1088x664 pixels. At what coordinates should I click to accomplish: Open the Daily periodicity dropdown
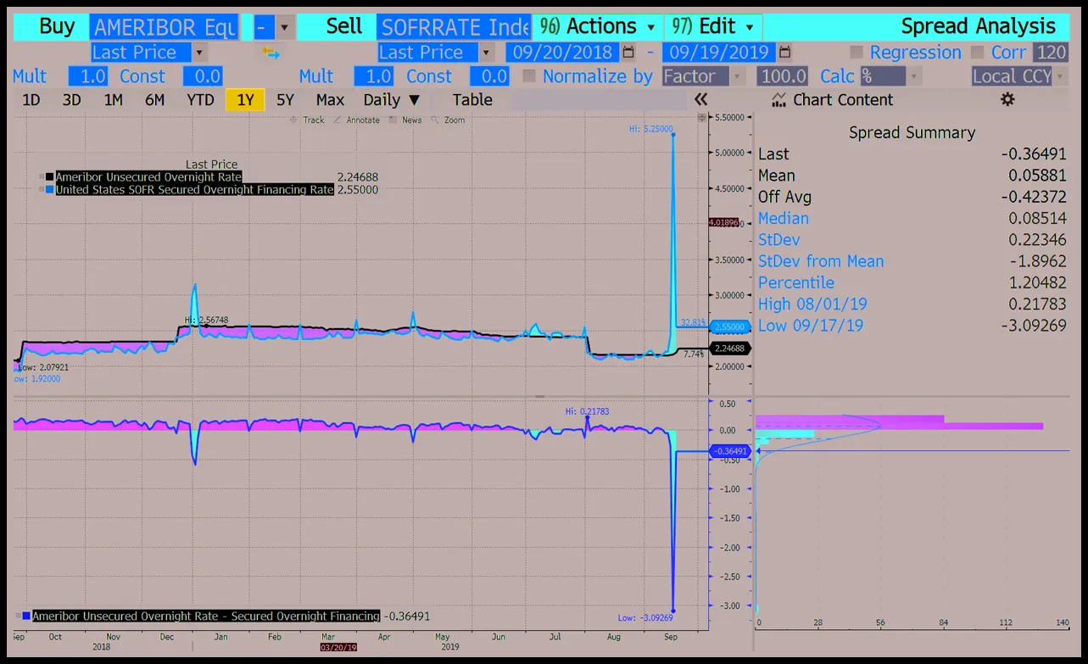(x=392, y=100)
